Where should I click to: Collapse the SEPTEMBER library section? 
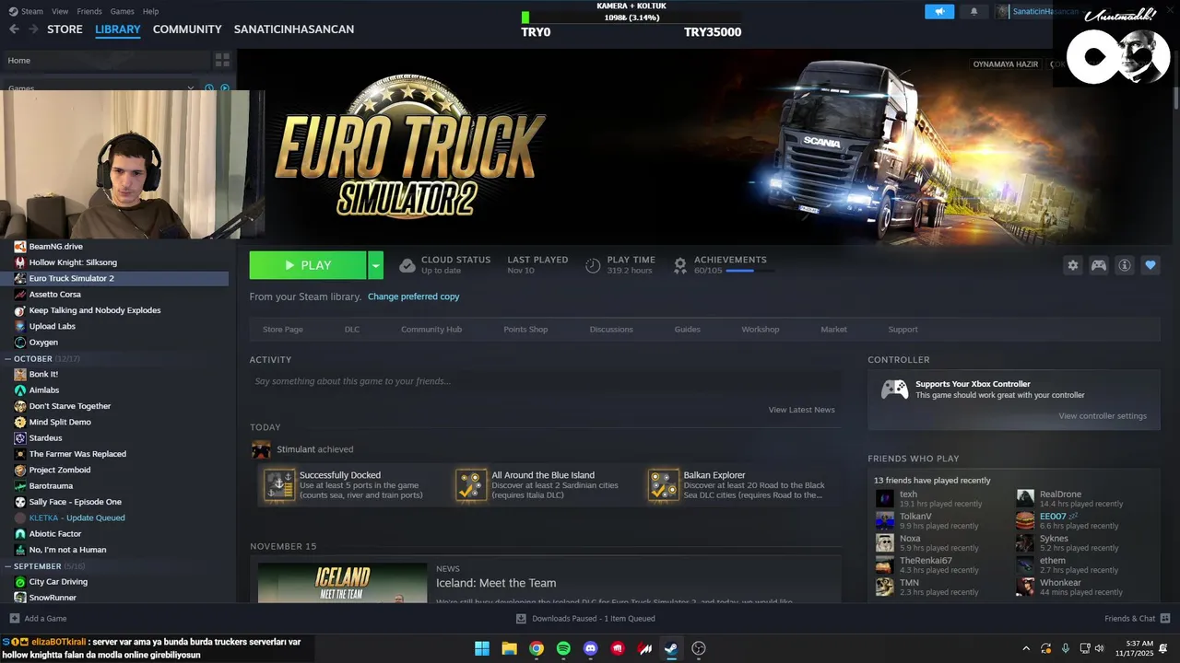[x=7, y=566]
